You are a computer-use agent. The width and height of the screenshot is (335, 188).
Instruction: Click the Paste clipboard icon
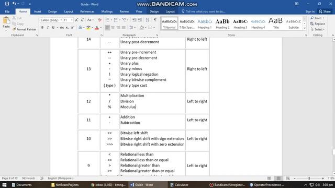coord(6,20)
